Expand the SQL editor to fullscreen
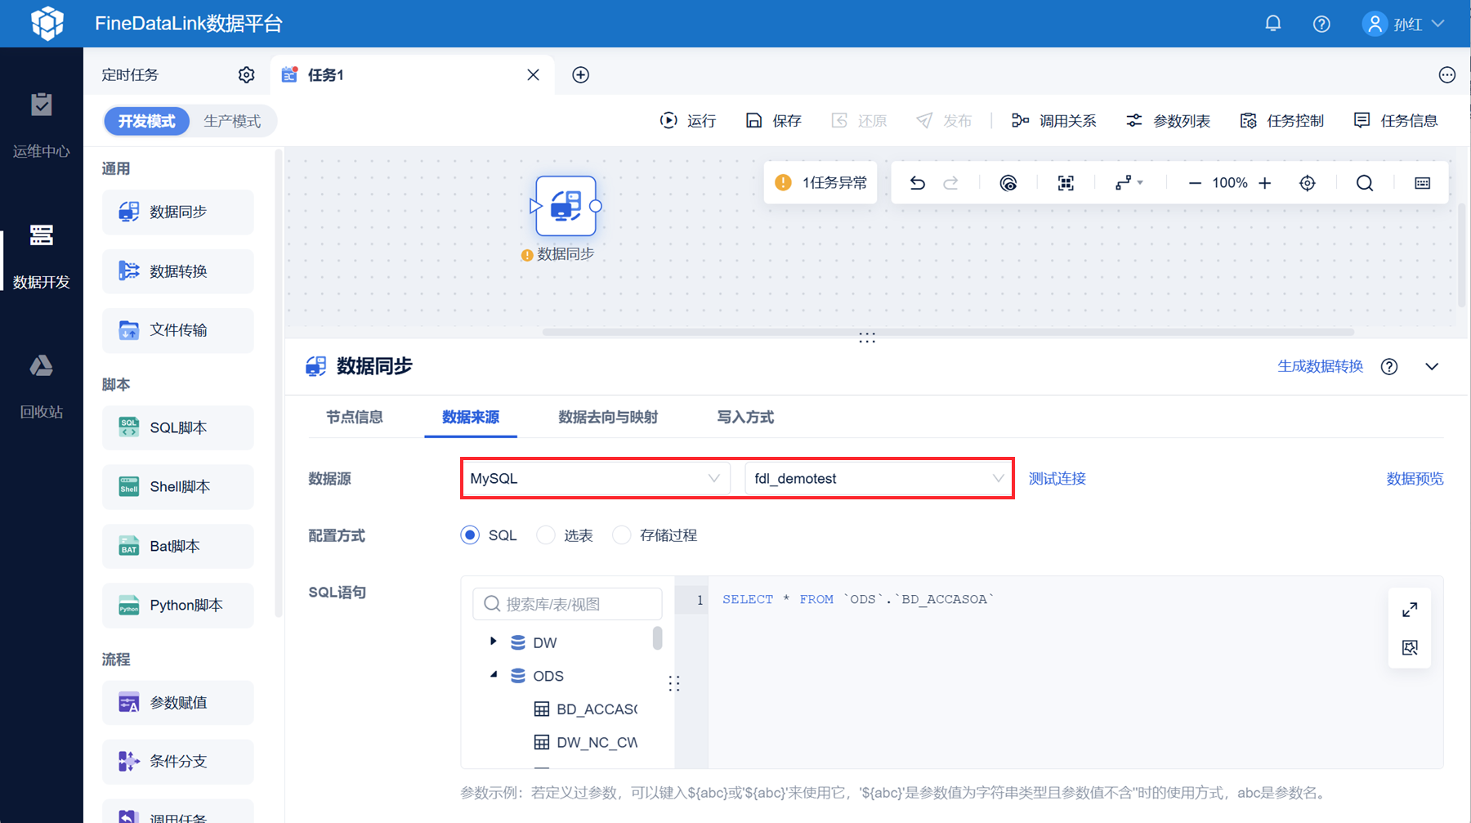 [x=1410, y=610]
